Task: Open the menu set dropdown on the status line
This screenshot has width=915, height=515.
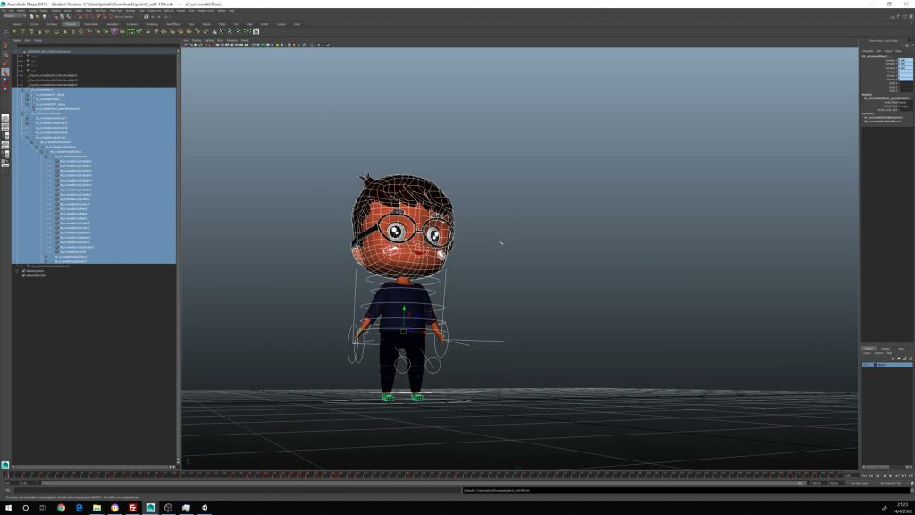Action: (13, 16)
